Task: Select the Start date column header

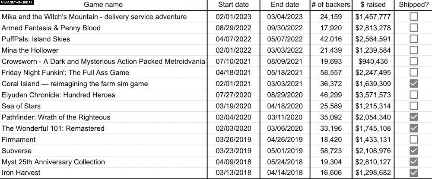Action: coord(234,5)
